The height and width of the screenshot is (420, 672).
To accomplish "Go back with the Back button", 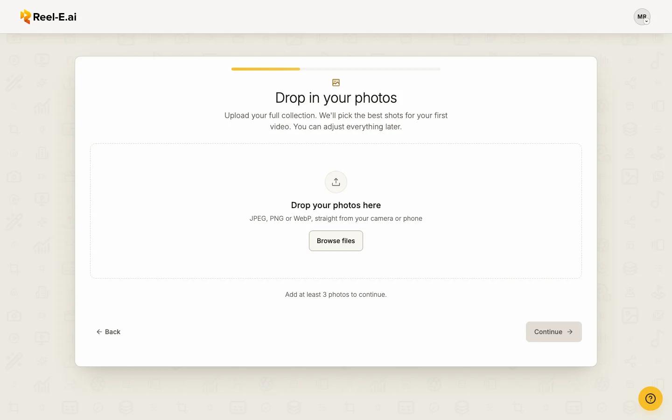I will coord(108,332).
